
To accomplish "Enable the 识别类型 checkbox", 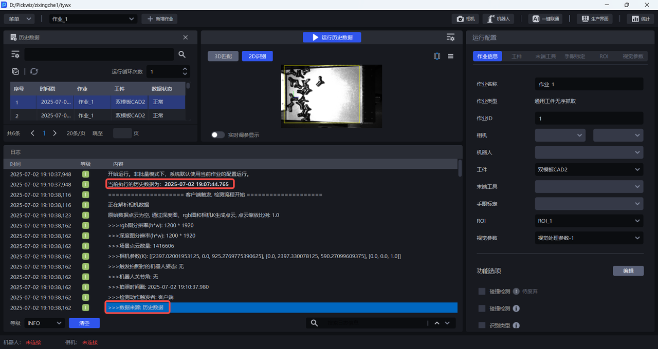I will point(482,325).
